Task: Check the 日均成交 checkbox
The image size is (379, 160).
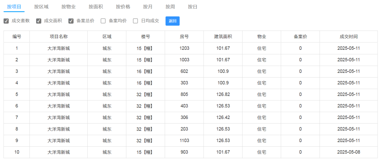Action: click(135, 21)
